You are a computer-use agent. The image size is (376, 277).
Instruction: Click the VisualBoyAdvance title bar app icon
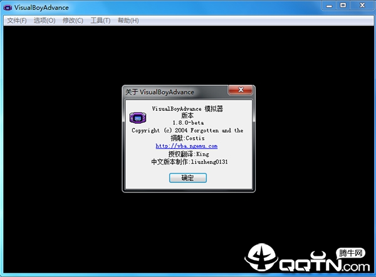pyautogui.click(x=7, y=6)
